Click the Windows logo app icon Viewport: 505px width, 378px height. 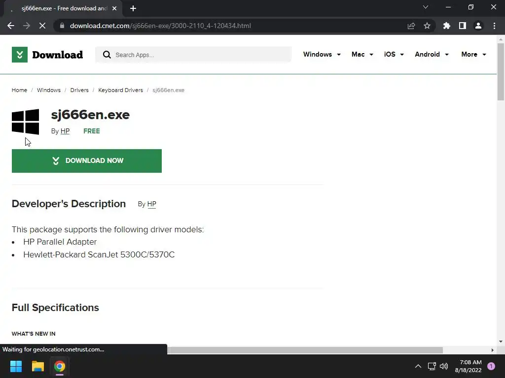pos(26,122)
